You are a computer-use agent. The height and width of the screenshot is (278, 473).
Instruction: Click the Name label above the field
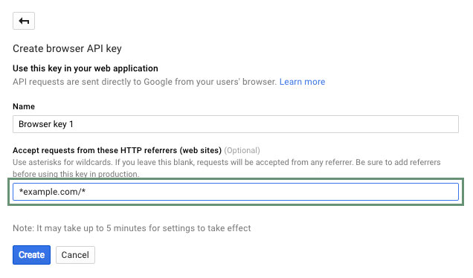pyautogui.click(x=24, y=106)
